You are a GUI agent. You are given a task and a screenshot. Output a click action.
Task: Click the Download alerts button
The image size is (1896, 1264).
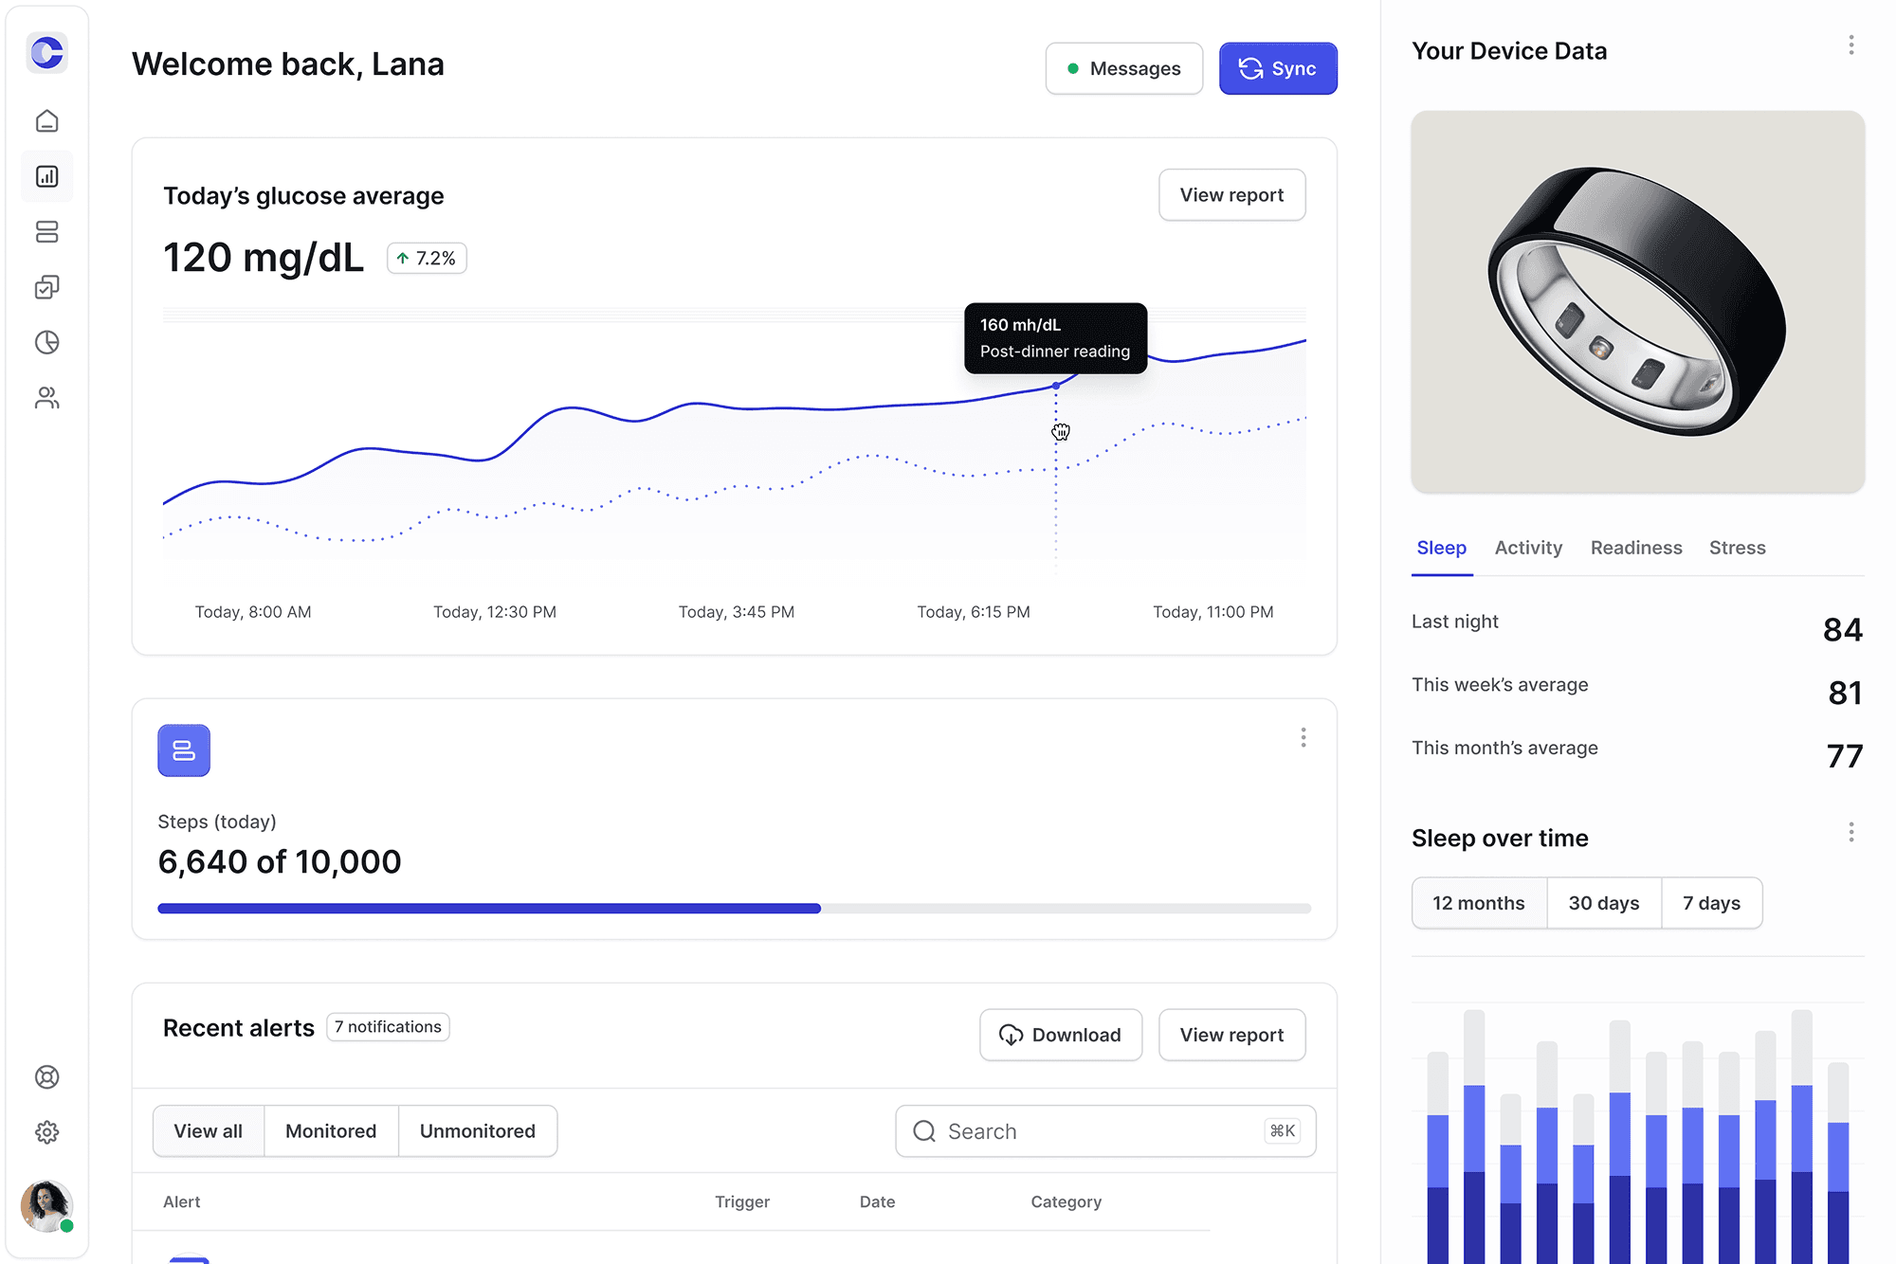[1060, 1035]
